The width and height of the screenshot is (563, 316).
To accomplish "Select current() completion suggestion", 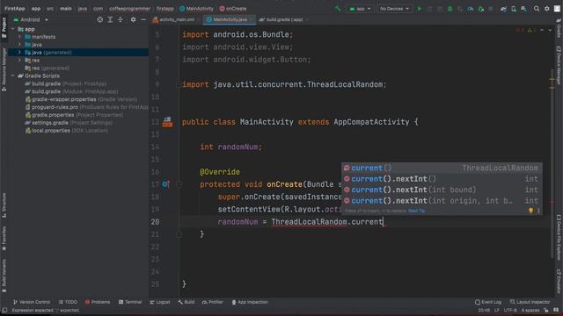I will 442,168.
